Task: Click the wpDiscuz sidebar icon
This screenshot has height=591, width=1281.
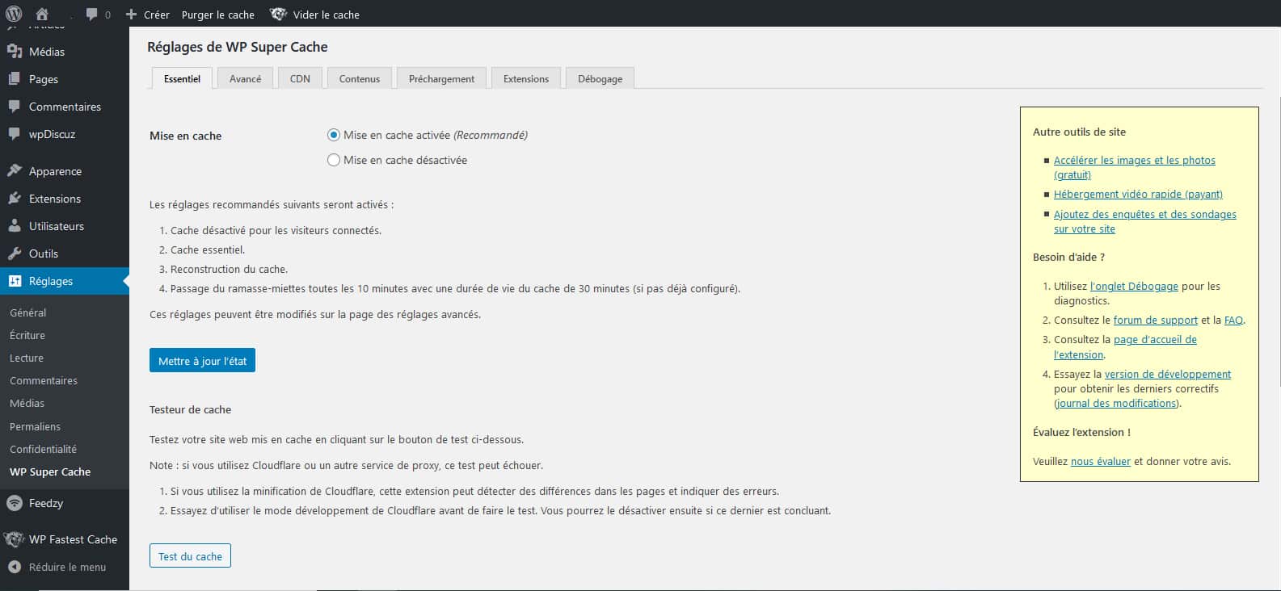Action: (x=15, y=134)
